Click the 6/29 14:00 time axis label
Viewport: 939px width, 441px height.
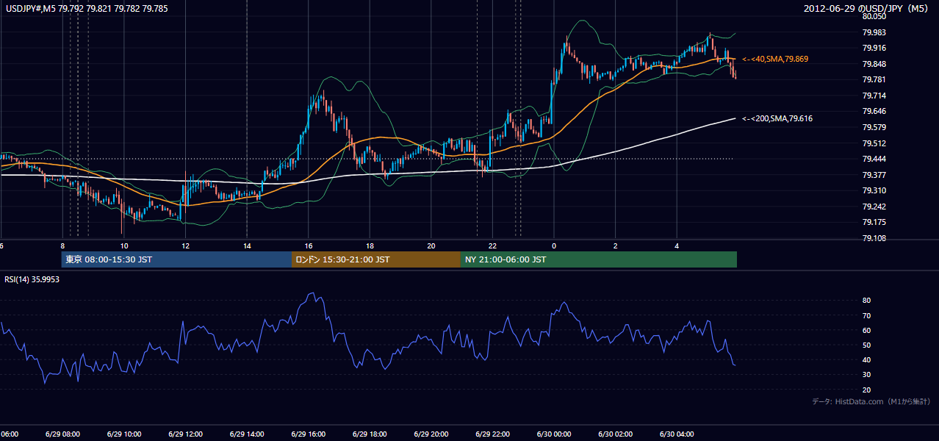click(x=247, y=434)
